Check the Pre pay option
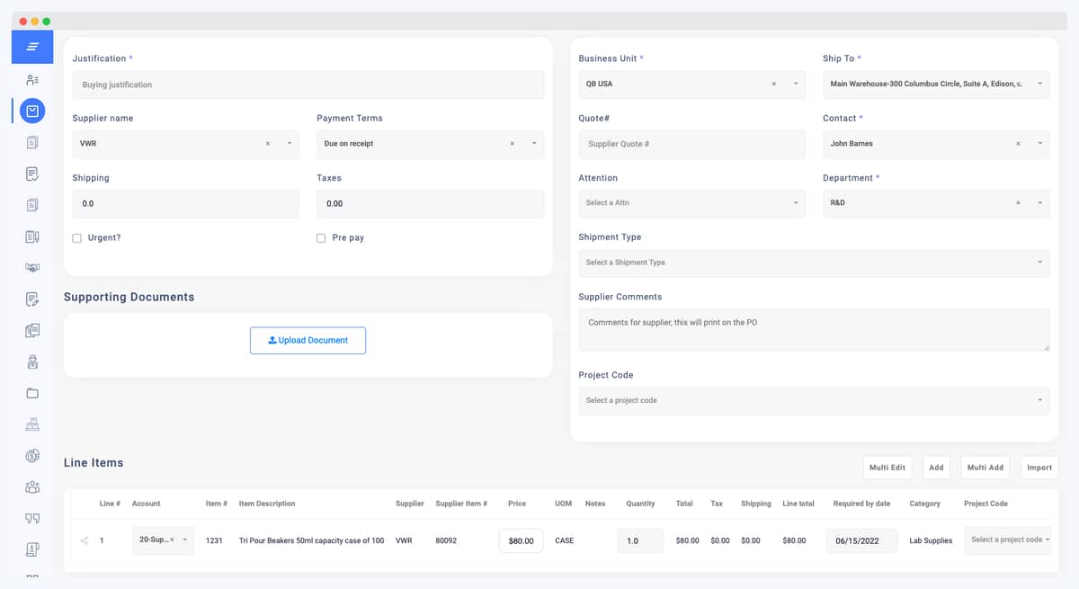Image resolution: width=1079 pixels, height=589 pixels. (x=321, y=237)
